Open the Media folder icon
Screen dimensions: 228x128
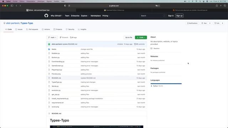click(49, 49)
